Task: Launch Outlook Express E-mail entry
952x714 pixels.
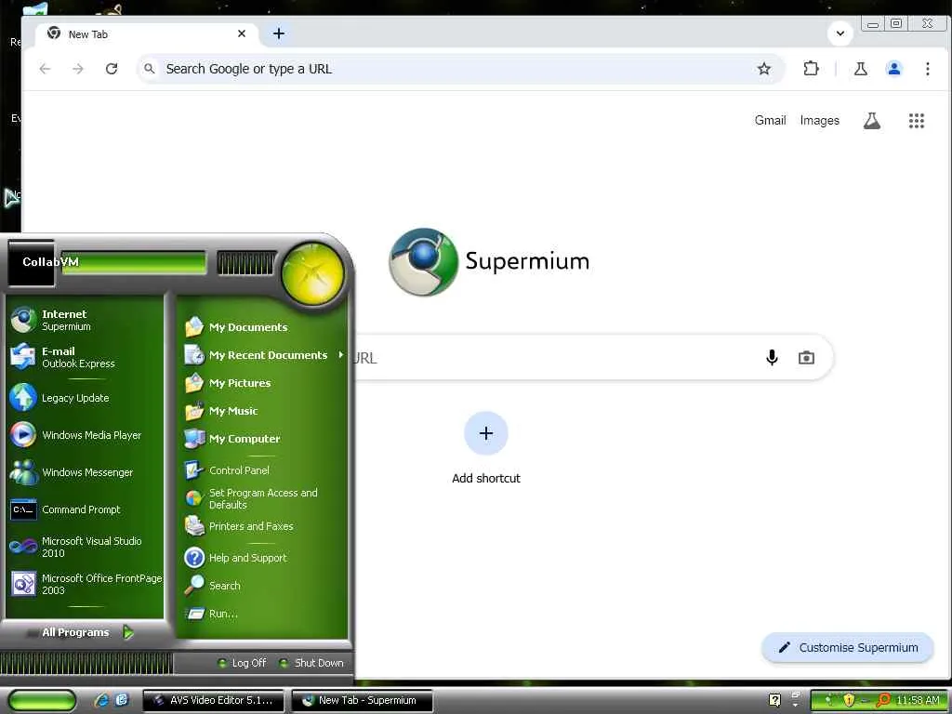Action: coord(85,357)
